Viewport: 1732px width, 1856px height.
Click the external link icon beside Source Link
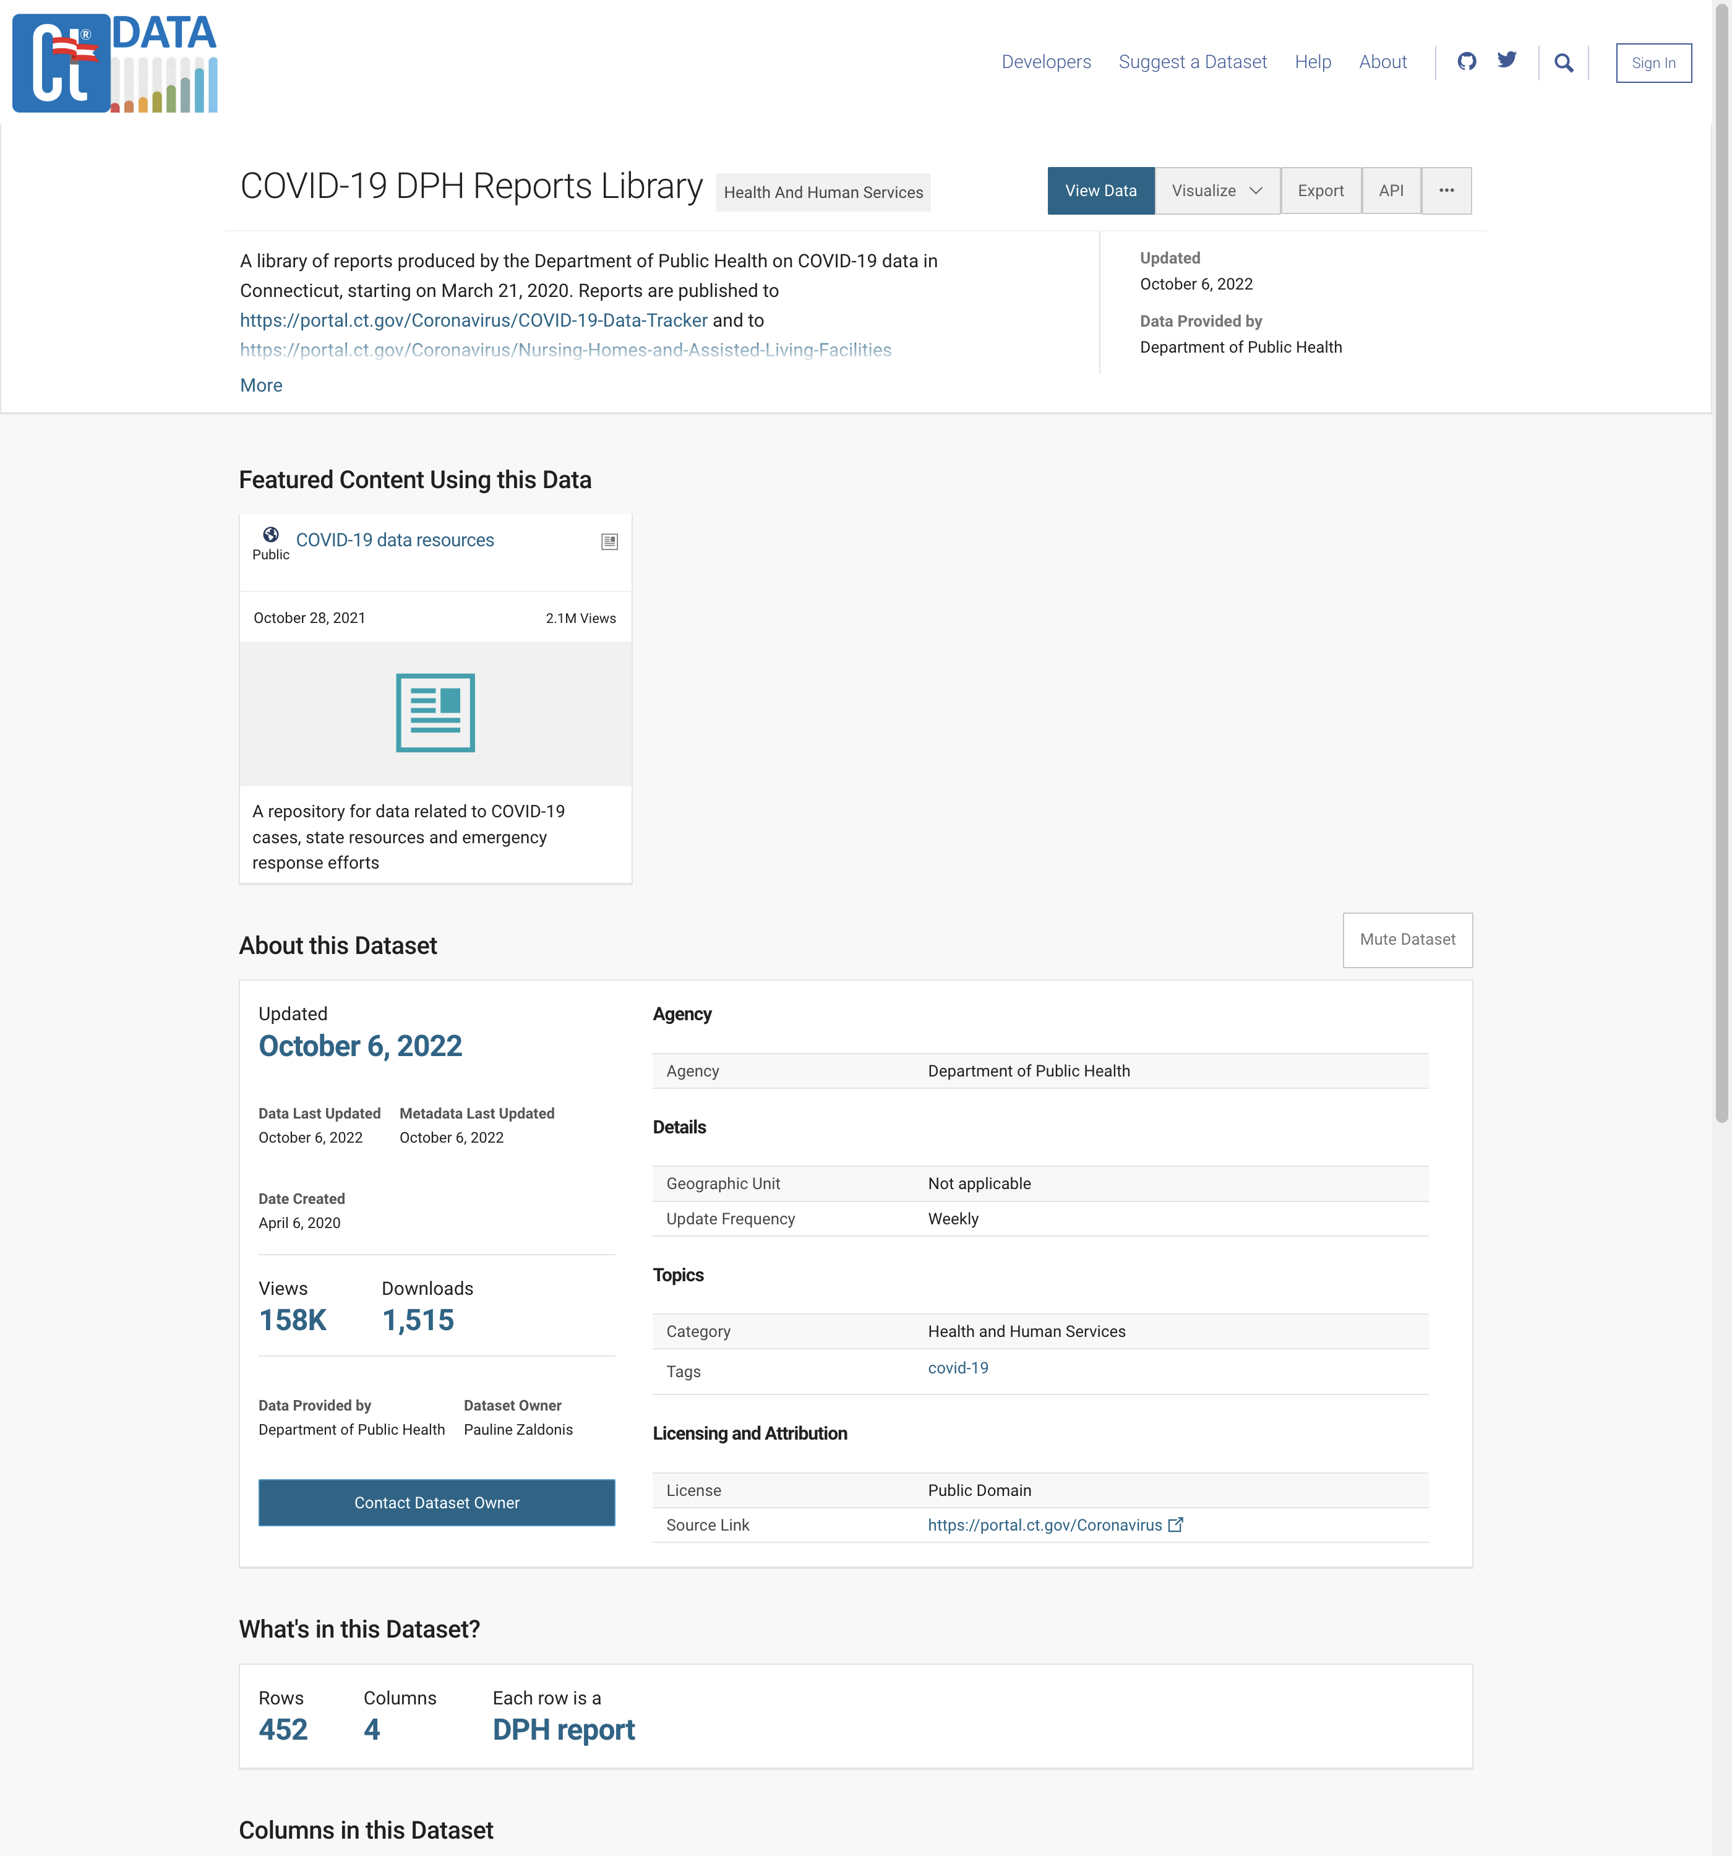(1175, 1524)
